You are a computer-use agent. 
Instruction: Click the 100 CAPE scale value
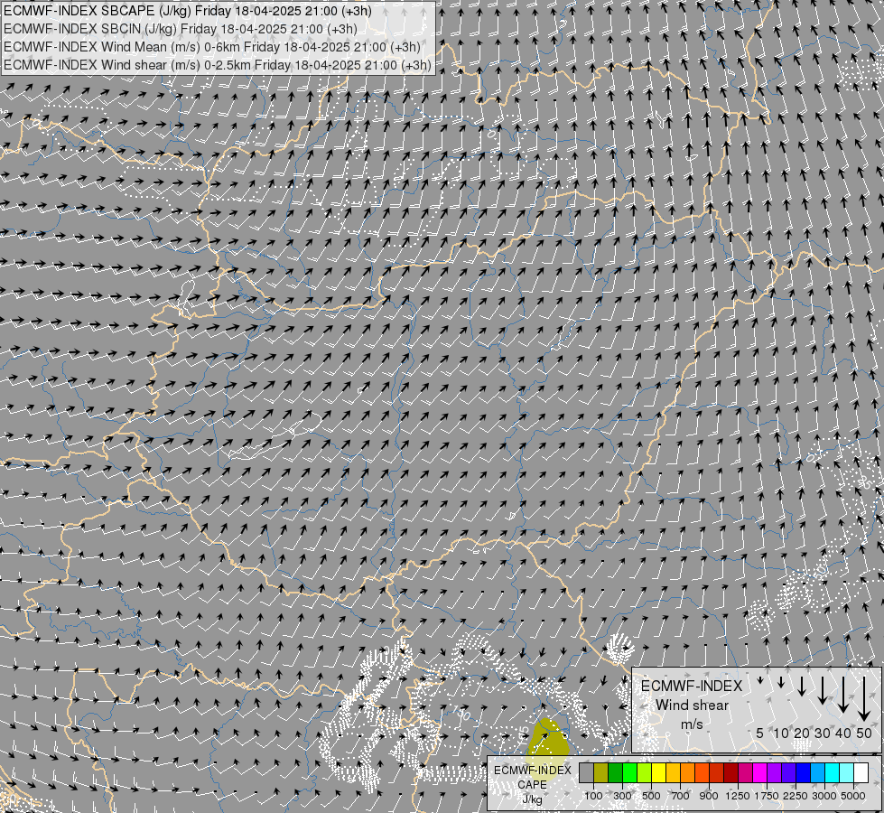593,796
